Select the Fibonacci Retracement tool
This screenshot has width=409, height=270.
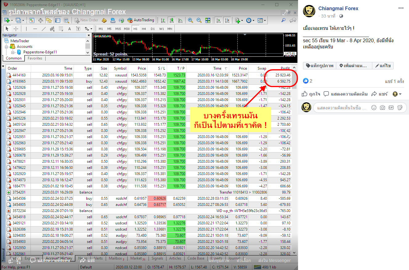[61, 29]
